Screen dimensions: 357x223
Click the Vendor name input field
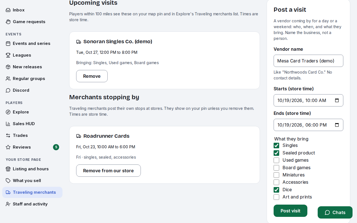pos(308,61)
